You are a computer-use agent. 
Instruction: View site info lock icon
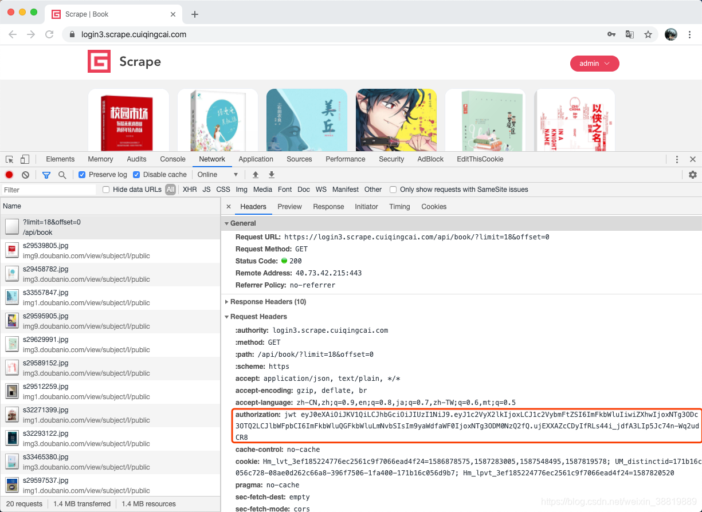[72, 34]
